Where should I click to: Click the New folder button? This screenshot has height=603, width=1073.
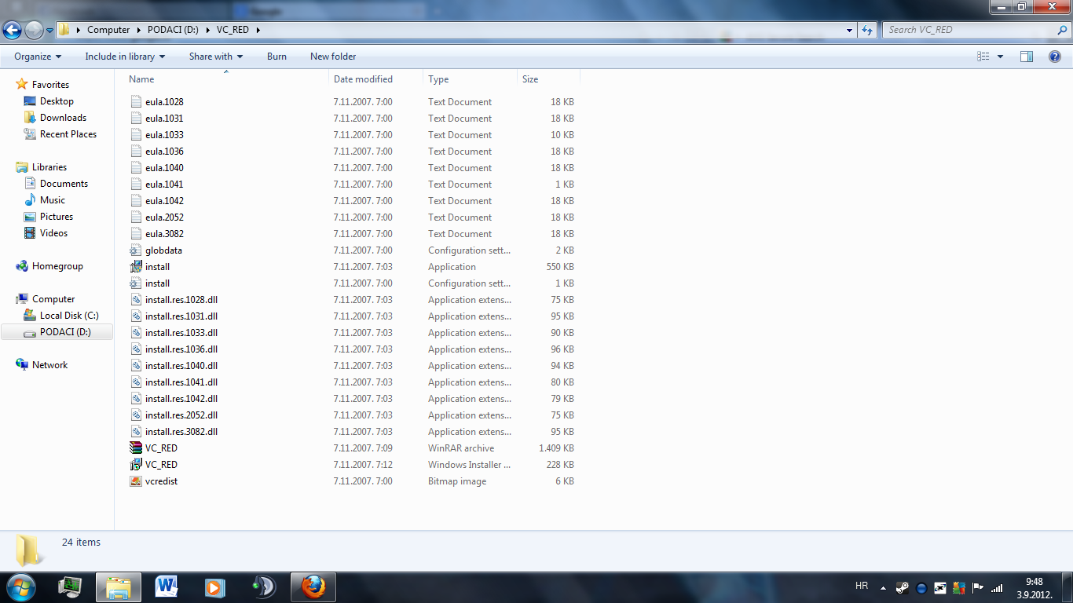[333, 57]
